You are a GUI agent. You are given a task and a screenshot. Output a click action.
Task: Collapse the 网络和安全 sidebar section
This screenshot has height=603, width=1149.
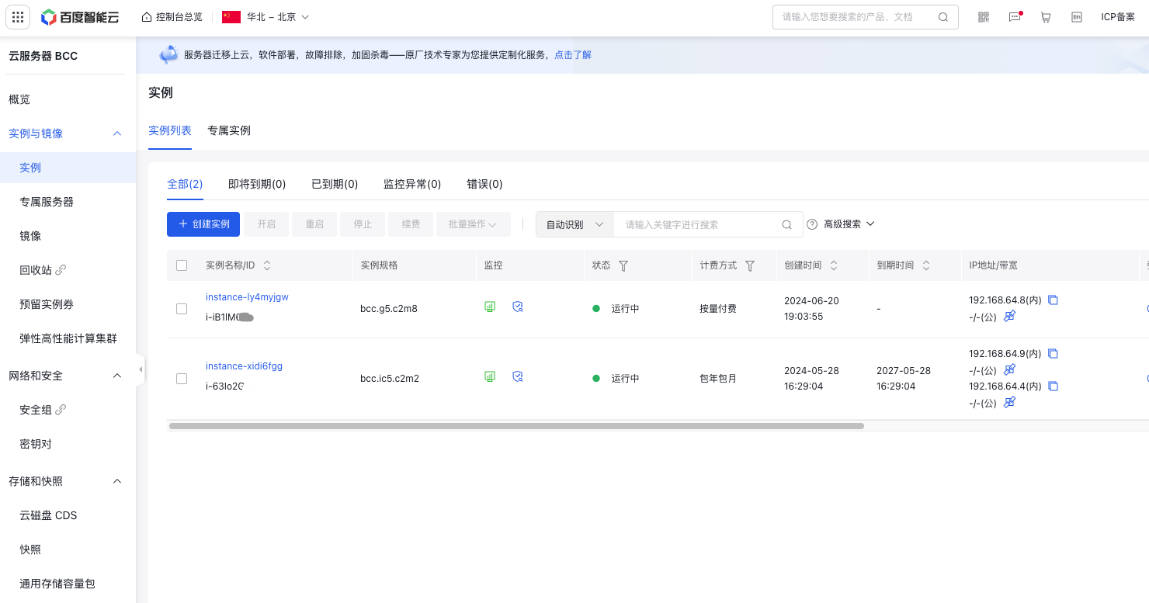(x=117, y=376)
